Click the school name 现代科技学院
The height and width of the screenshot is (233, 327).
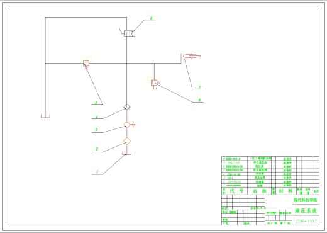tap(306, 200)
